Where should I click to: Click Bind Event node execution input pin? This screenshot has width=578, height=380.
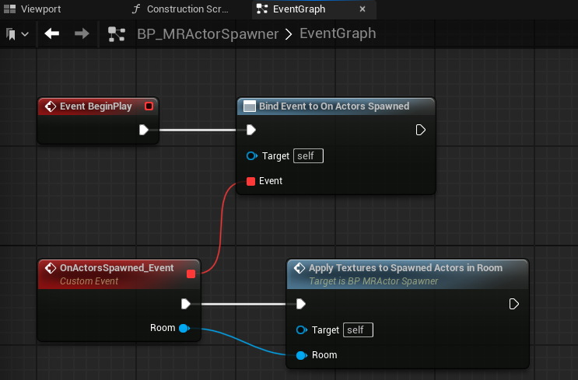[250, 130]
